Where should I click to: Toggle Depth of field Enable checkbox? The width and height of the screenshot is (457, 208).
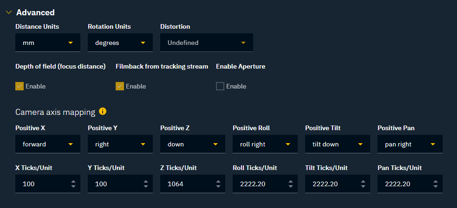click(x=20, y=86)
